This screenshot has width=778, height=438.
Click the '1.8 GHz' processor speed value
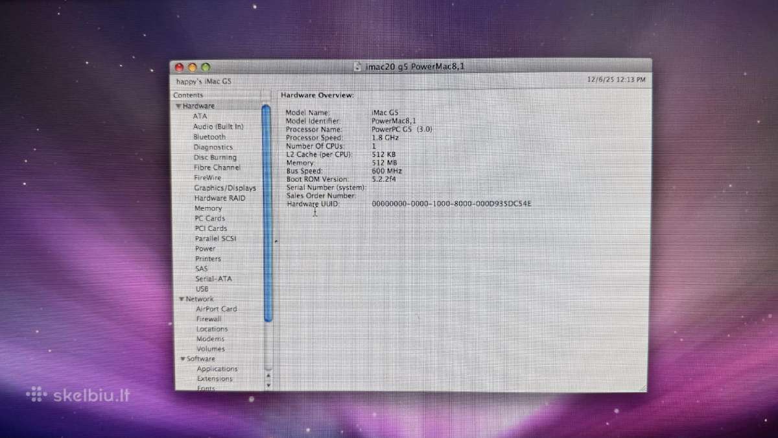[385, 138]
